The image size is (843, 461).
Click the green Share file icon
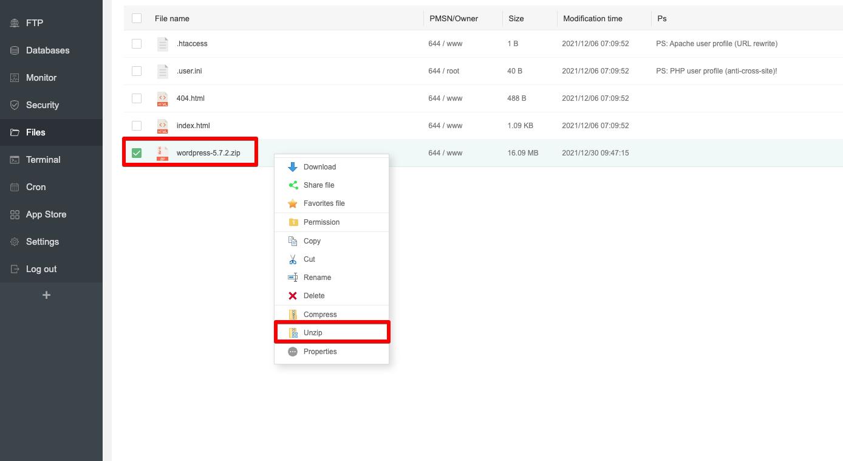click(x=293, y=185)
